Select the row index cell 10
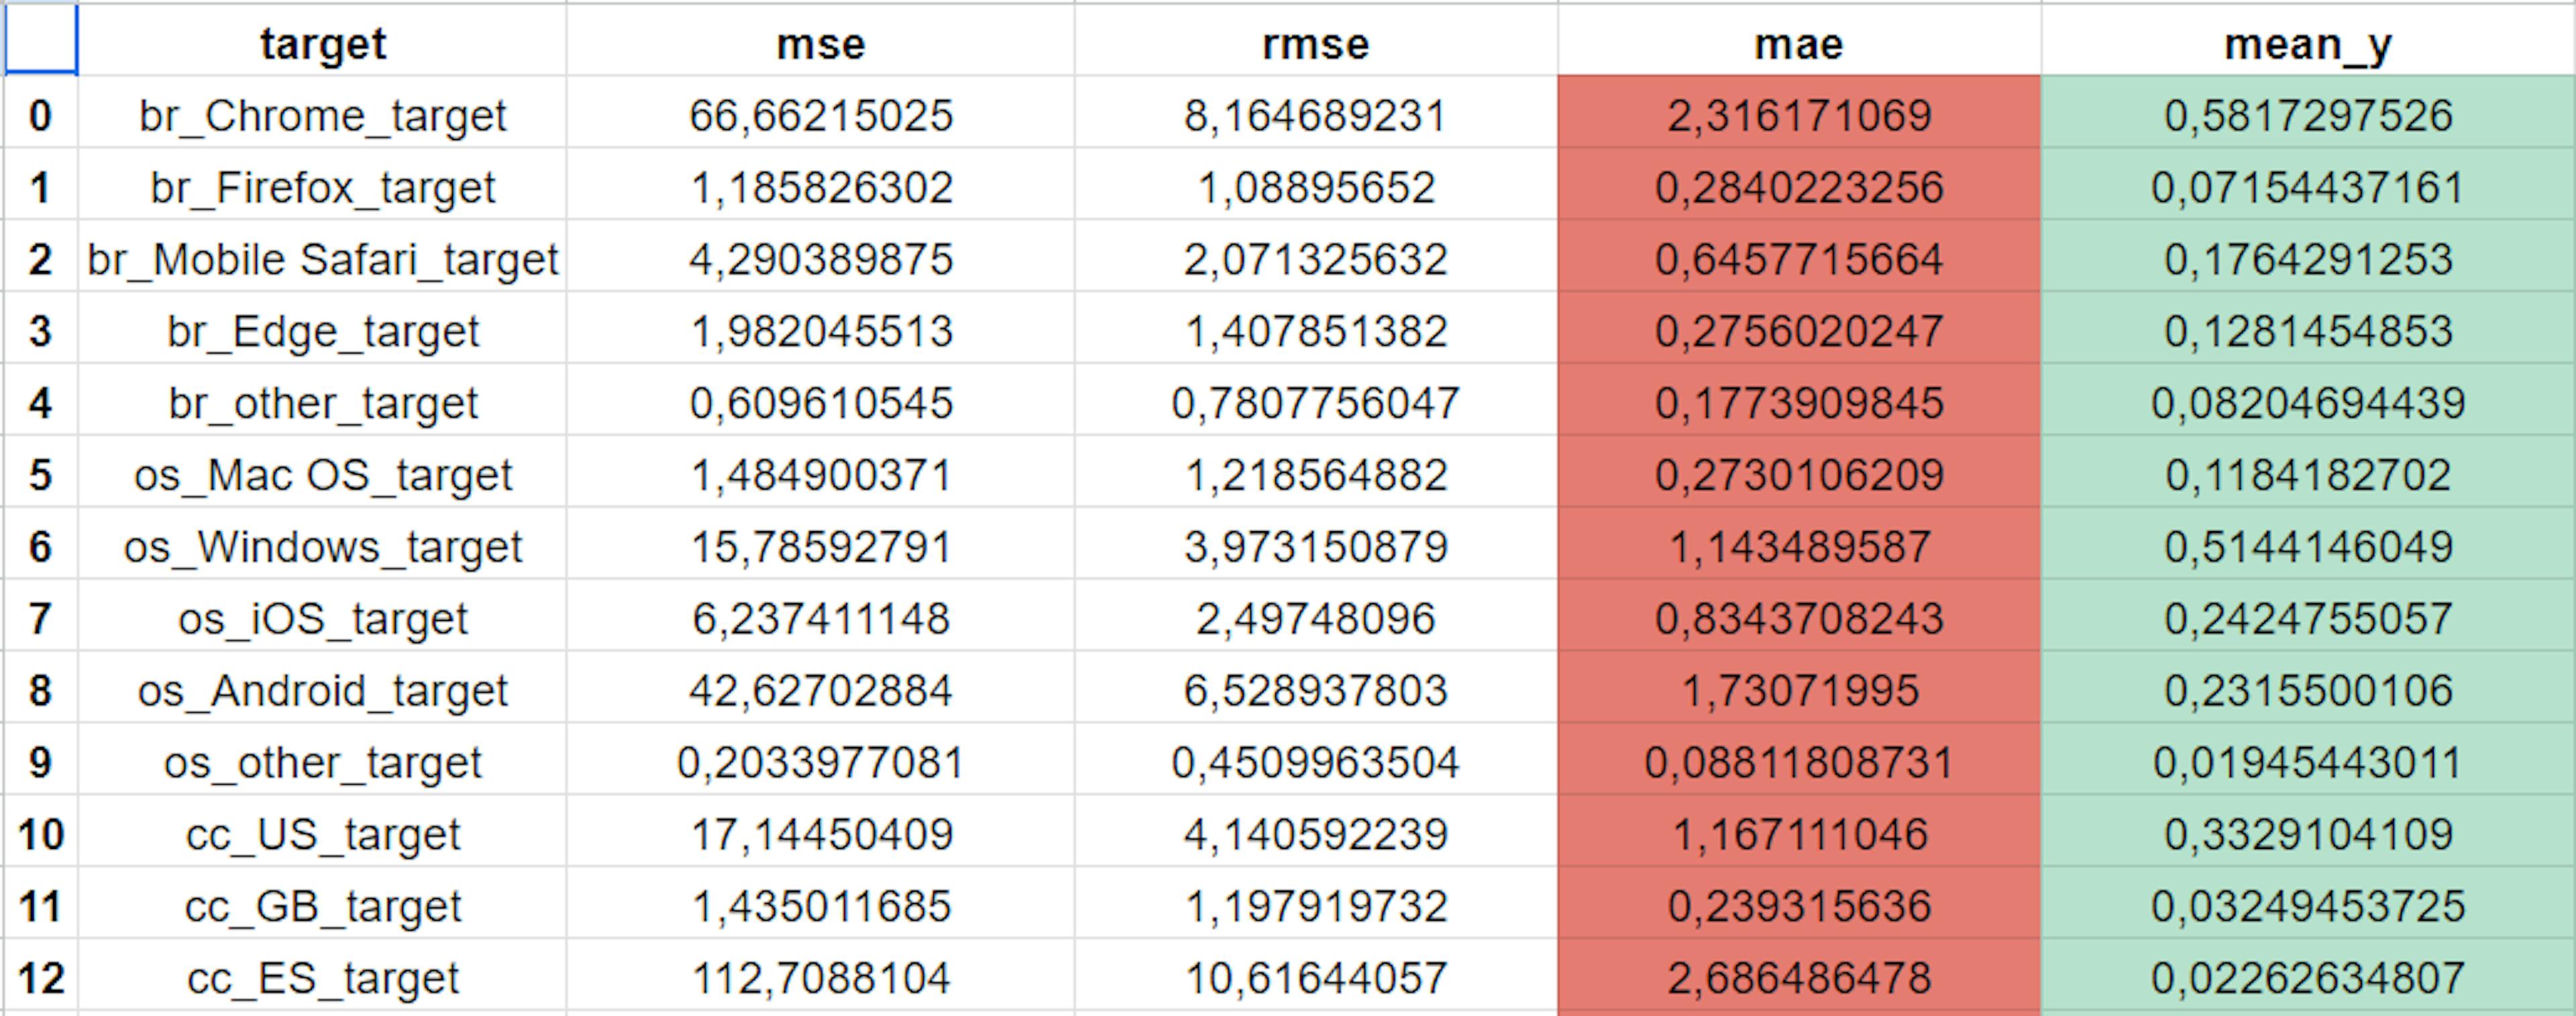Viewport: 2576px width, 1016px height. tap(40, 834)
